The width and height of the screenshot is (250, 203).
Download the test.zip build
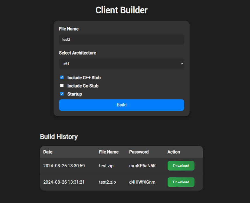click(181, 166)
